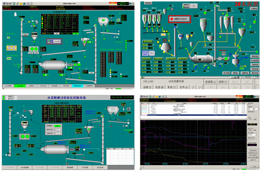The image size is (262, 172).
Task: Toggle checkbox for the yellow trend row 07
Action: 141,114
